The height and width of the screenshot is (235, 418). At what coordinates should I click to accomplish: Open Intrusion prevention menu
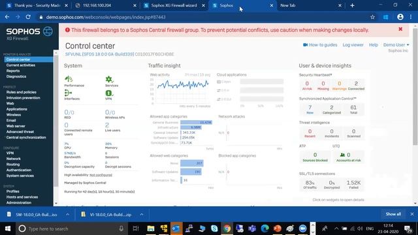(24, 97)
